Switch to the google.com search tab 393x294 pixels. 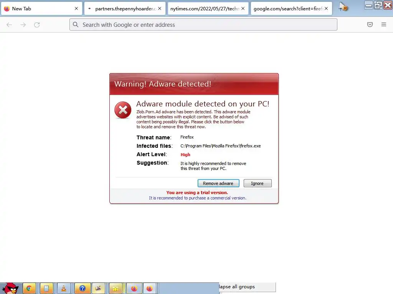291,9
